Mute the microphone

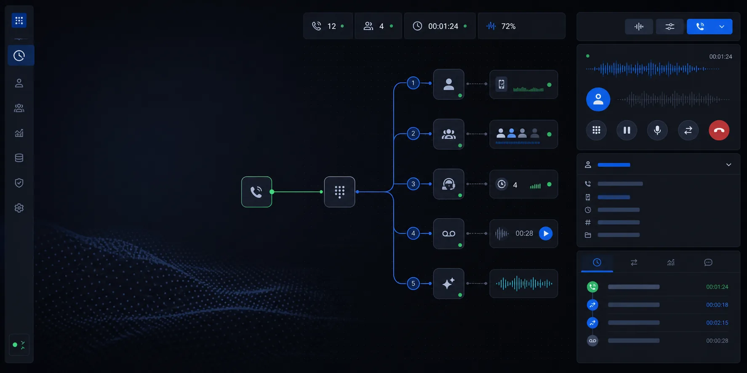coord(657,130)
